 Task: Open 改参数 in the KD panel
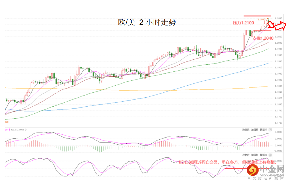tap(246, 155)
